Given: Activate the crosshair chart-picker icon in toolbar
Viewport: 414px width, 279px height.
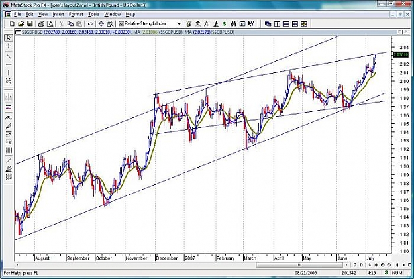Looking at the screenshot, I should [x=101, y=24].
